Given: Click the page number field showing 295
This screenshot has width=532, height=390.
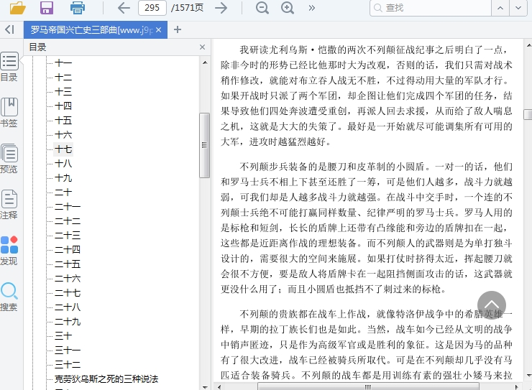Looking at the screenshot, I should pos(152,8).
